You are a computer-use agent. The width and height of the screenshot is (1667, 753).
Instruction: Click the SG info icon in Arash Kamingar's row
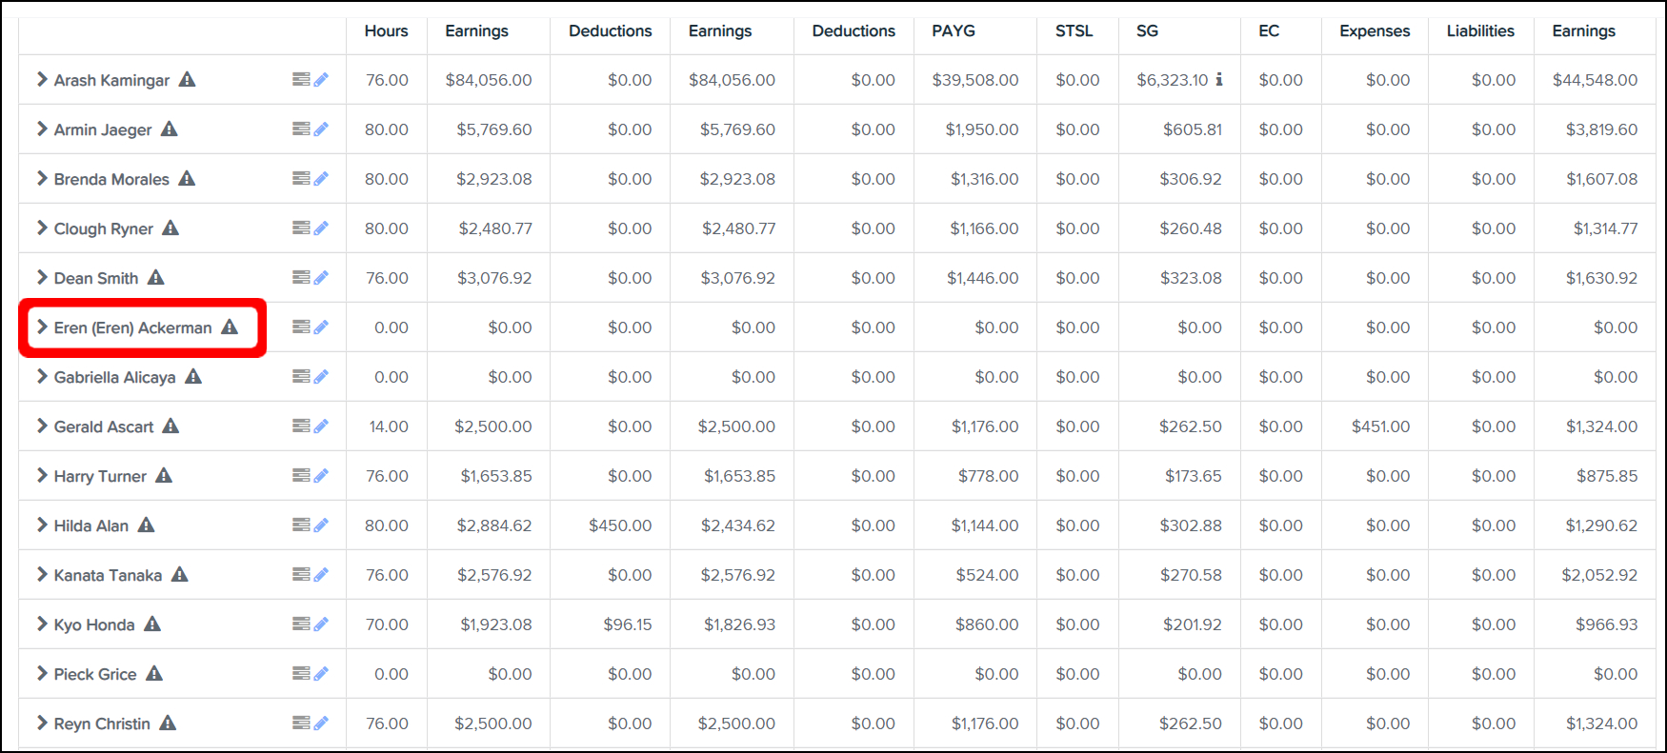[x=1219, y=80]
